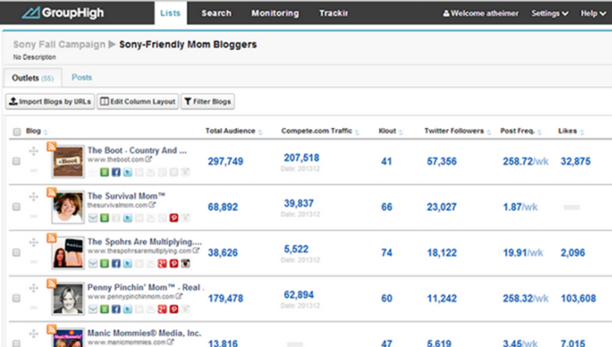Click the 103,608 likes value
Image resolution: width=612 pixels, height=347 pixels.
579,298
